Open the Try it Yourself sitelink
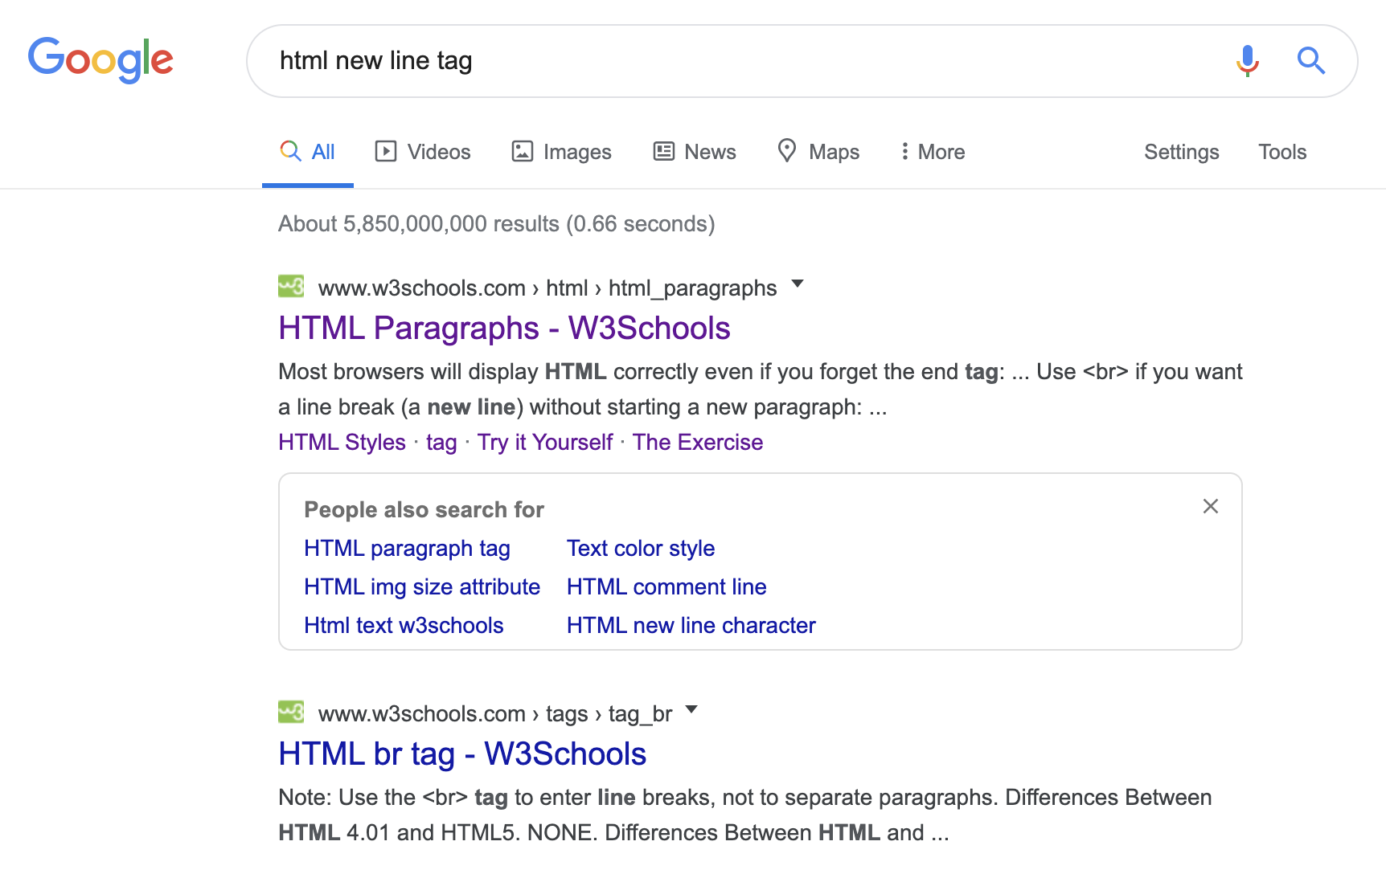1386x874 pixels. point(545,443)
